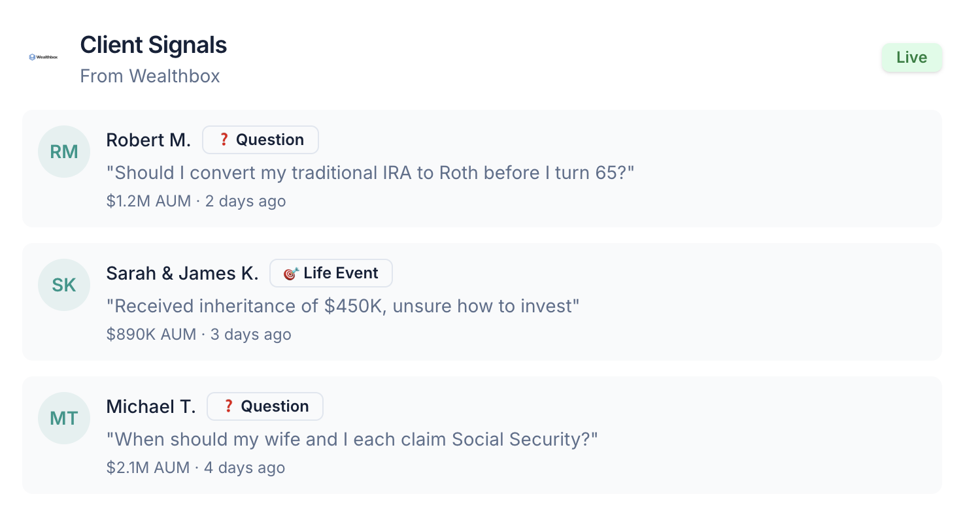
Task: Click the question mark icon on Michael's tag
Action: pyautogui.click(x=229, y=406)
